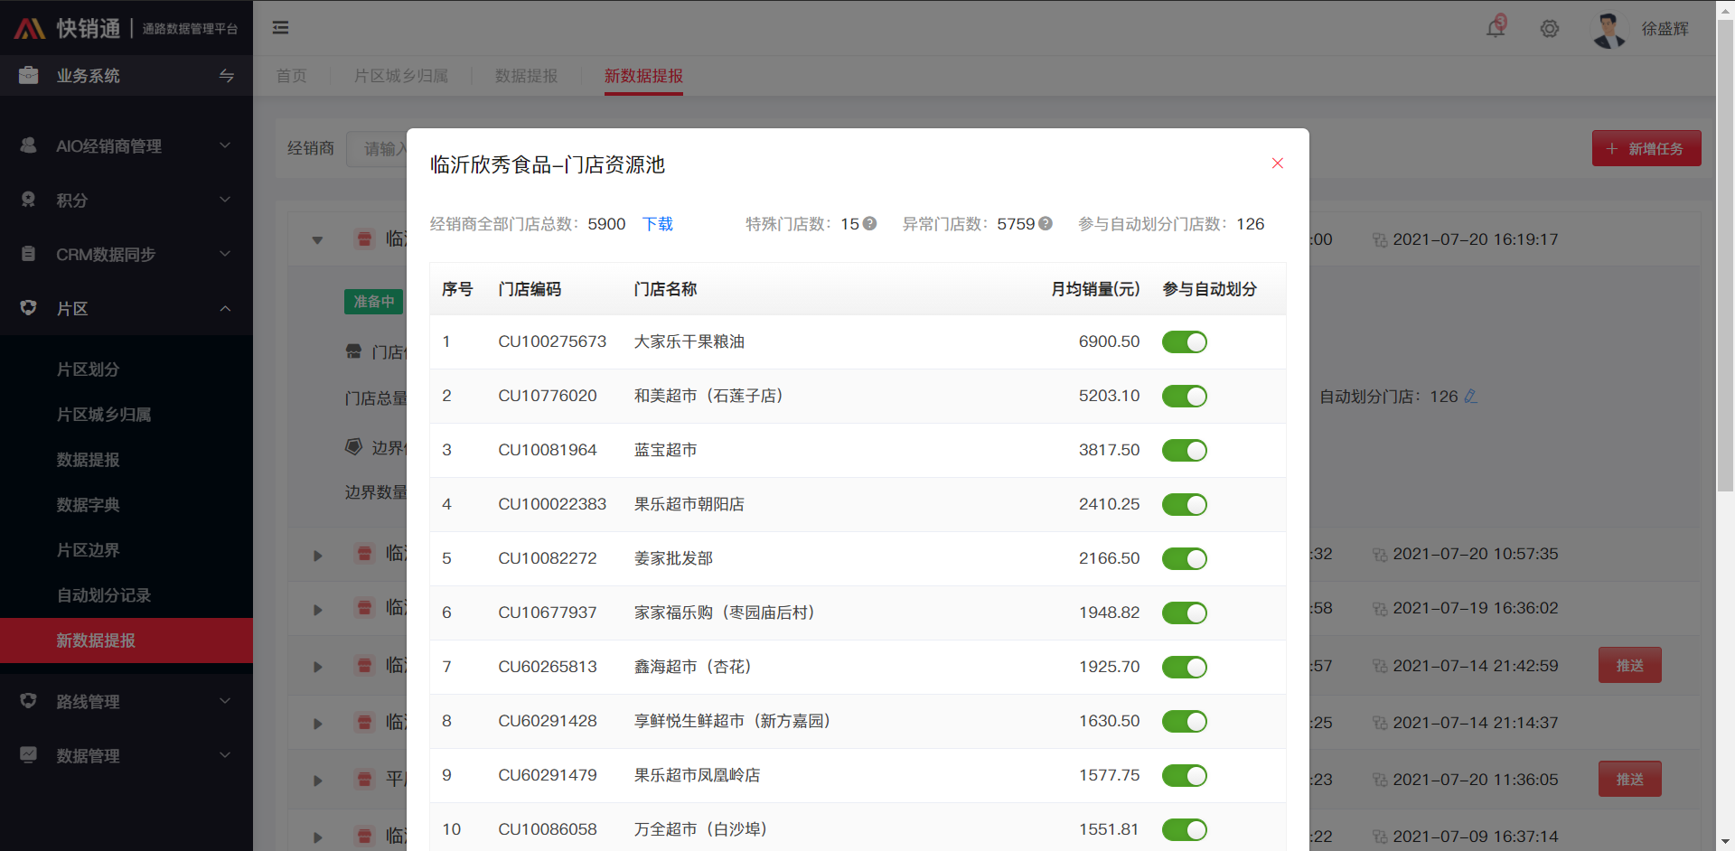Toggle auto-division for 果乐超市朝阳店

point(1185,505)
